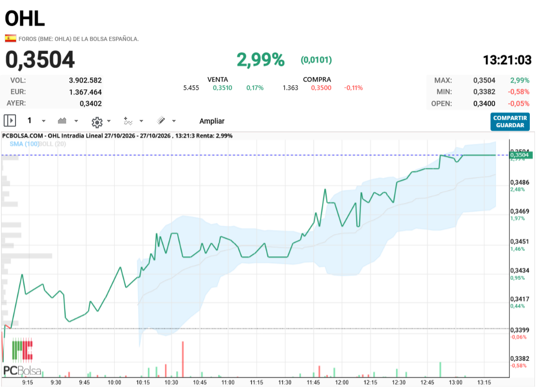Click the chart title PCBOLSA.COM OHL Intradia
536x387 pixels.
[x=117, y=135]
